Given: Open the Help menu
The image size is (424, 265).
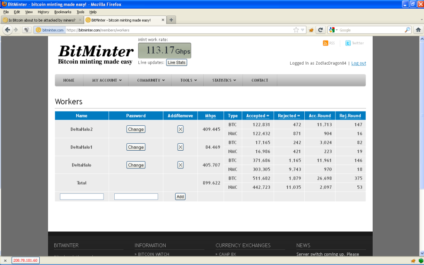Looking at the screenshot, I should [93, 12].
